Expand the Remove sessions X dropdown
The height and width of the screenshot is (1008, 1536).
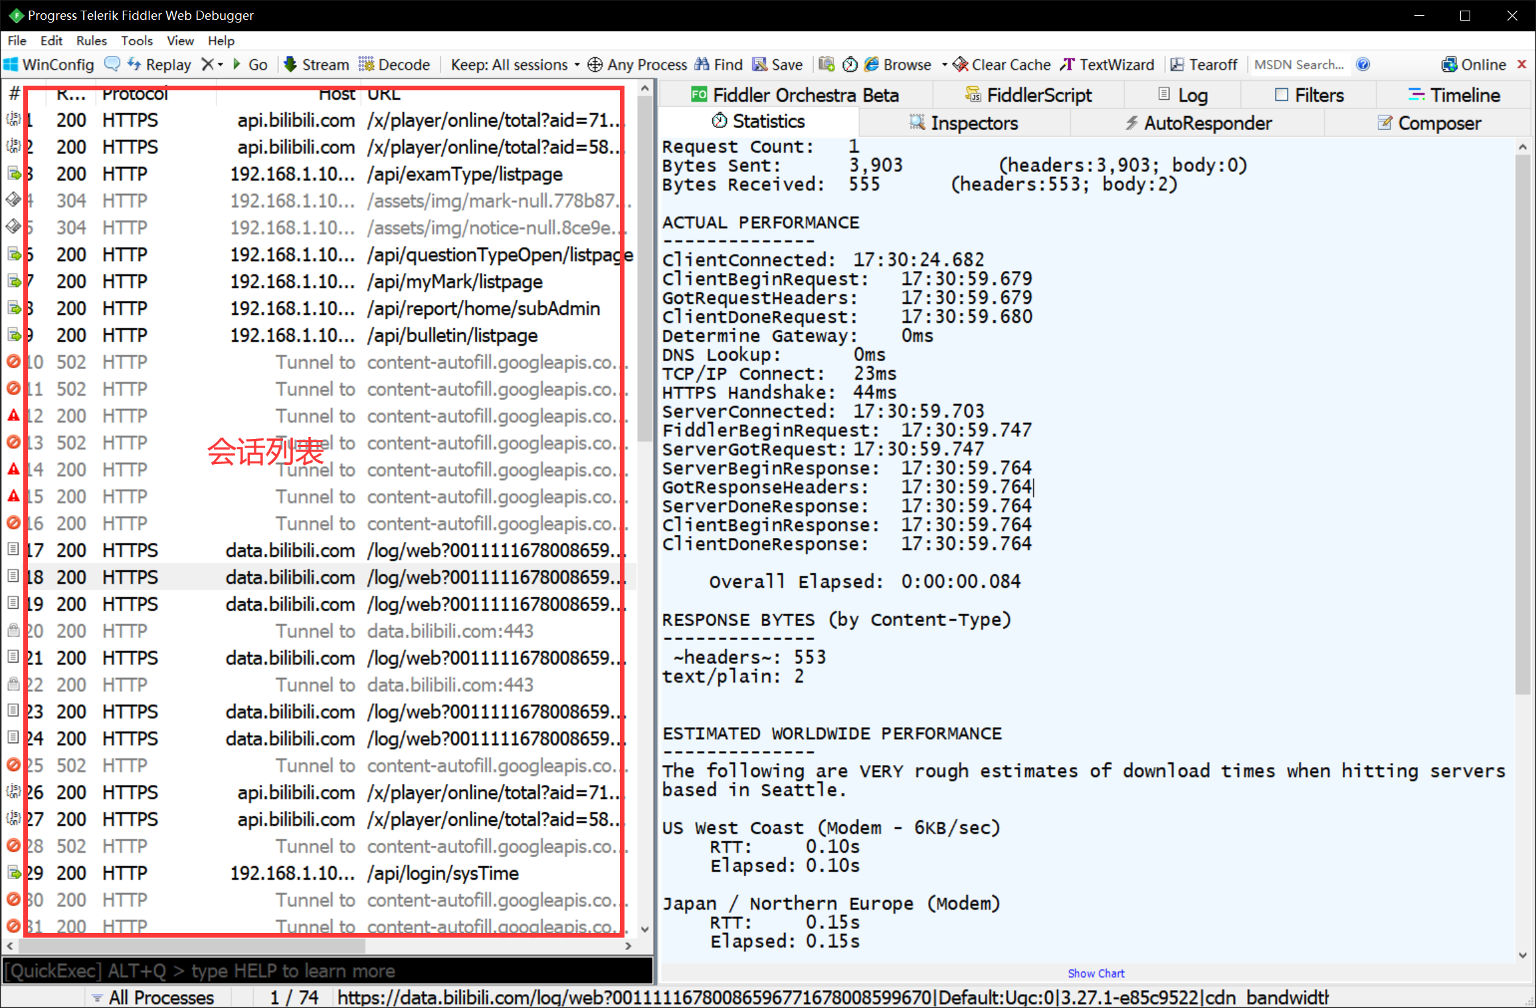click(219, 65)
